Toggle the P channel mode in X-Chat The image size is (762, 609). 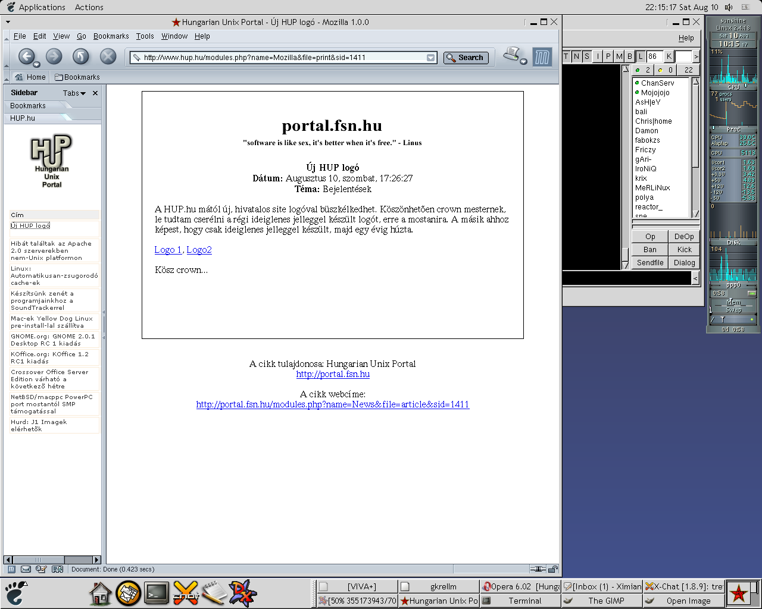click(608, 56)
